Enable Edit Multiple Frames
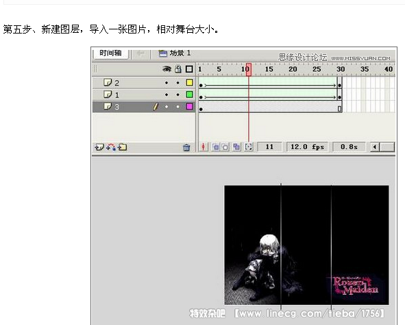 click(x=236, y=147)
